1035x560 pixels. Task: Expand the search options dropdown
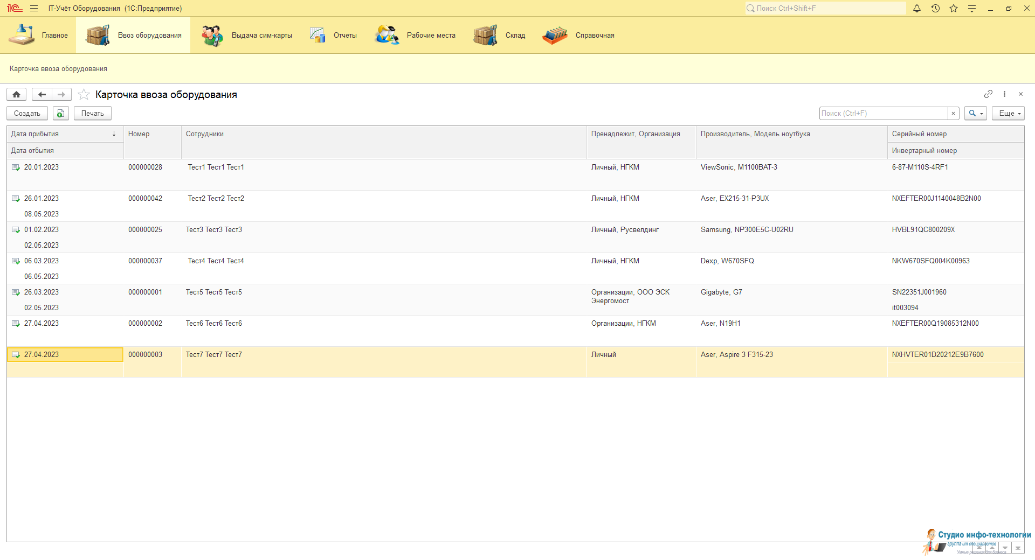coord(975,114)
